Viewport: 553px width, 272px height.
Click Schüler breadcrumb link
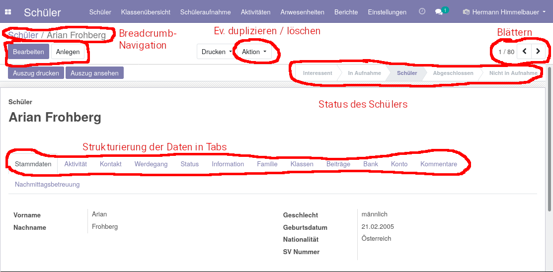point(23,35)
